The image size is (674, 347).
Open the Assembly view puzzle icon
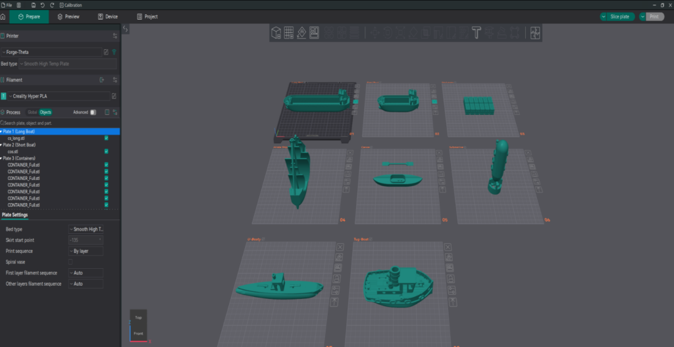pos(535,32)
